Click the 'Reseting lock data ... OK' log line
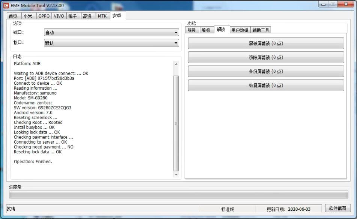 tap(38, 152)
